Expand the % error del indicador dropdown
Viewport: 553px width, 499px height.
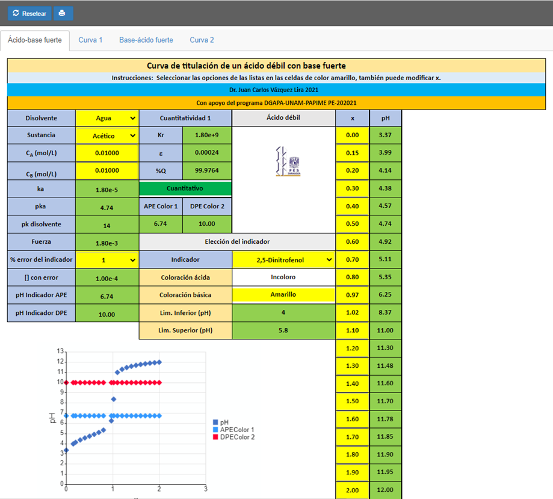coord(107,260)
